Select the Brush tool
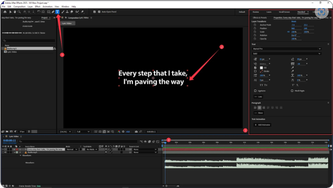This screenshot has height=188, width=333. click(x=63, y=12)
